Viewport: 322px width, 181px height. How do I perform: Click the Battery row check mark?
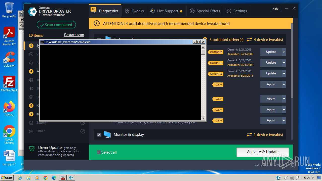[83, 123]
